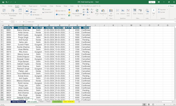
Task: Switch to Page Layout view icon
Action: click(149, 104)
